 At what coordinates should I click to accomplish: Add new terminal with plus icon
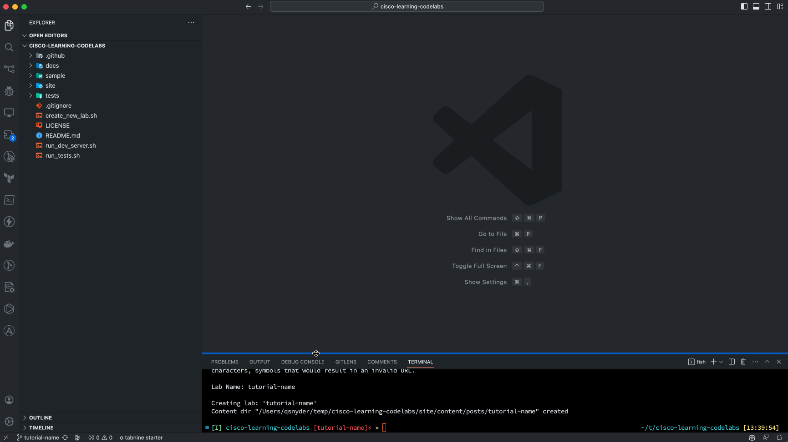[713, 362]
